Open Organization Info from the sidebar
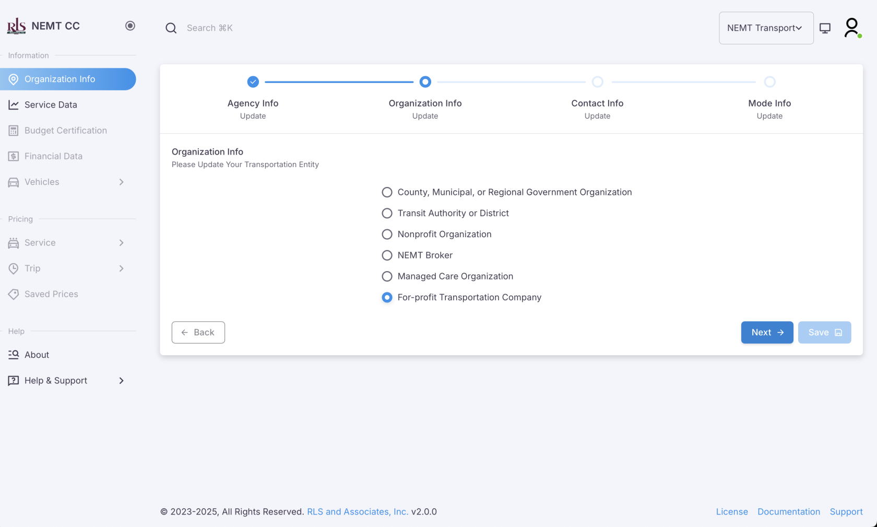This screenshot has width=877, height=527. point(59,79)
